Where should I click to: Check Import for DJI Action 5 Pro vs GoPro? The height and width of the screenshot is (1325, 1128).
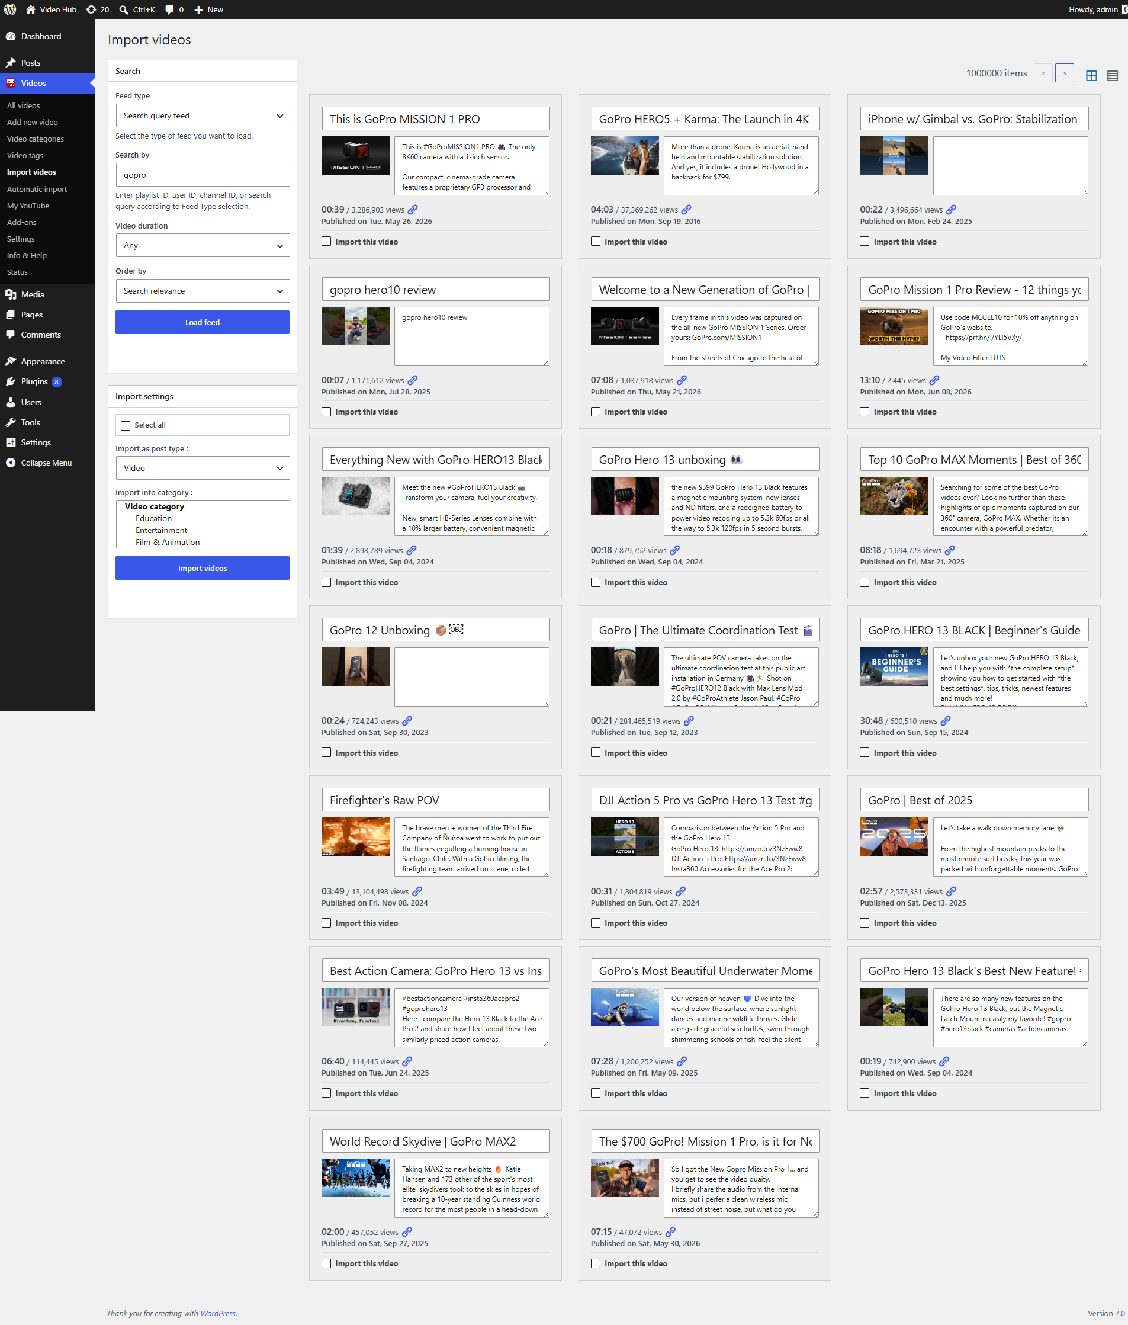pyautogui.click(x=595, y=923)
